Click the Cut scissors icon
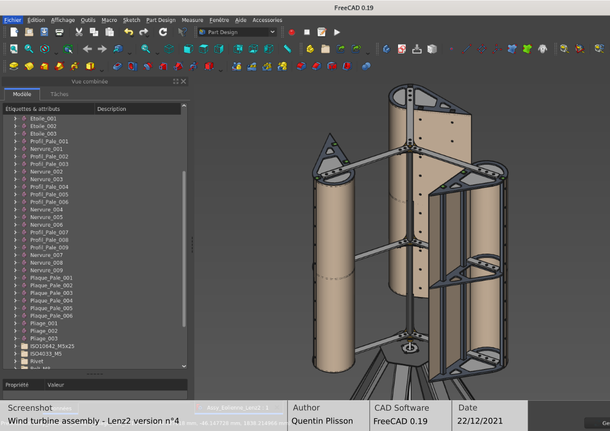Viewport: 610px width, 431px height. (x=79, y=32)
